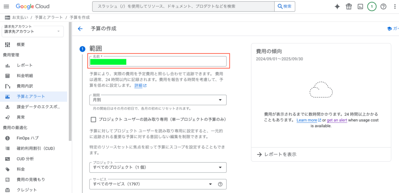Screen dimensions: 399x193
Task: Click 予算とアラート breadcrumb link
Action: pyautogui.click(x=49, y=17)
